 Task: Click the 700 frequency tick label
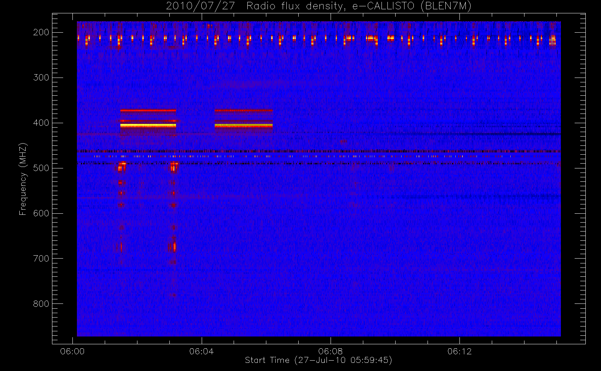[41, 259]
